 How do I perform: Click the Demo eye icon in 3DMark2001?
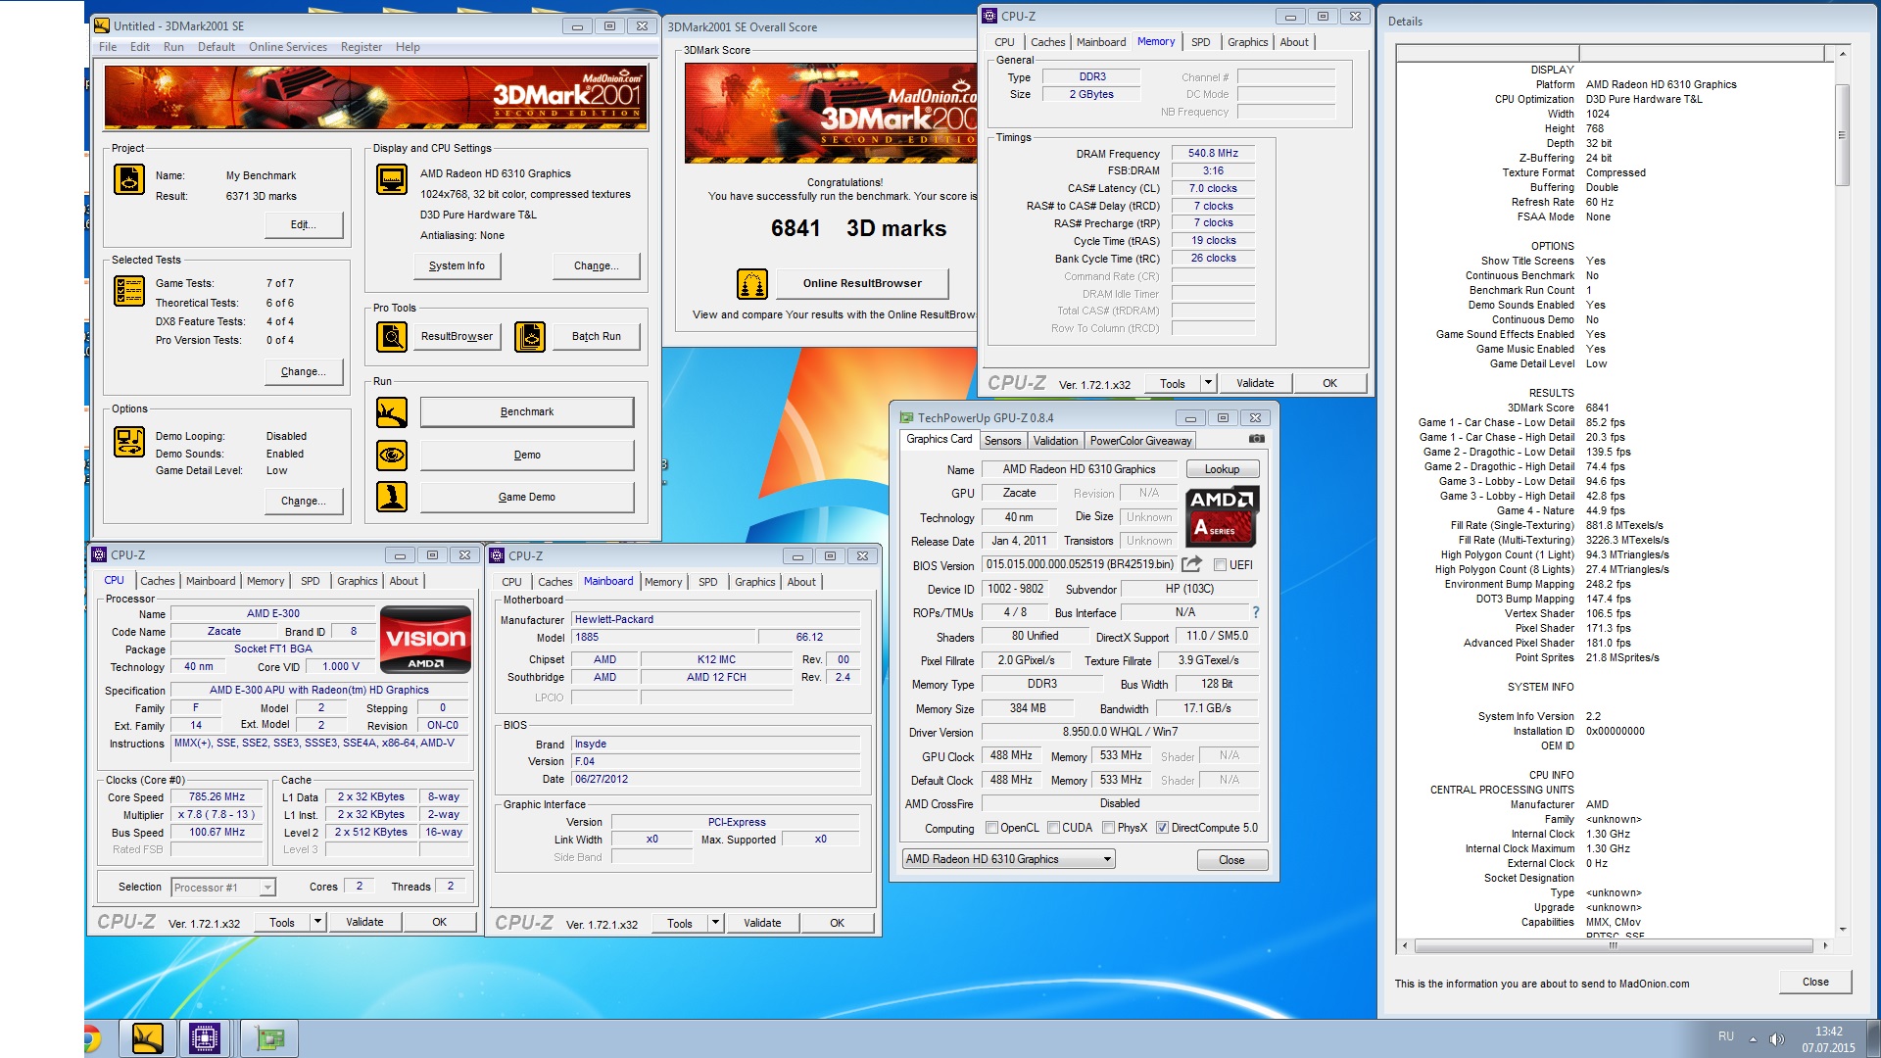(392, 455)
